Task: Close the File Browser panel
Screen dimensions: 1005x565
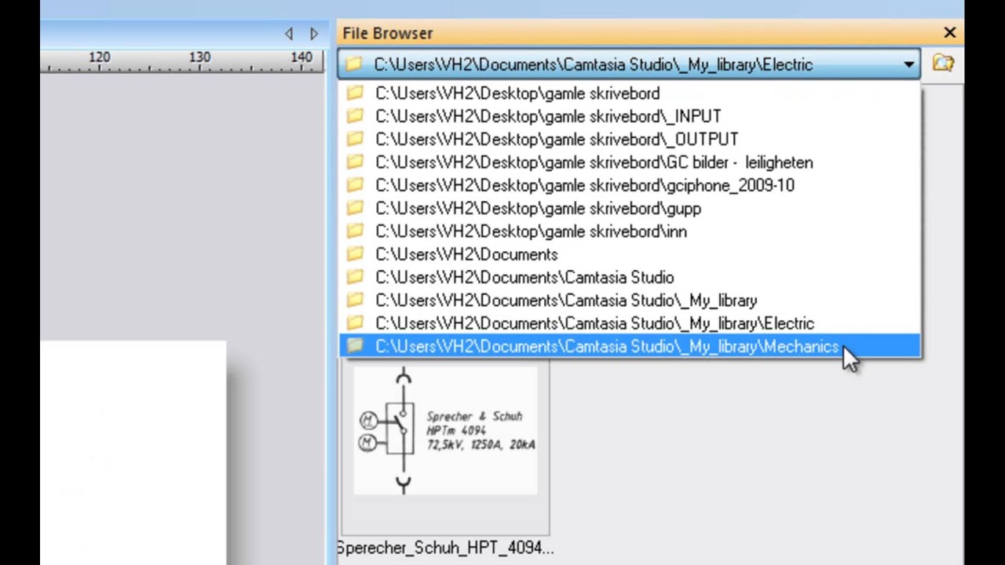Action: [x=950, y=33]
